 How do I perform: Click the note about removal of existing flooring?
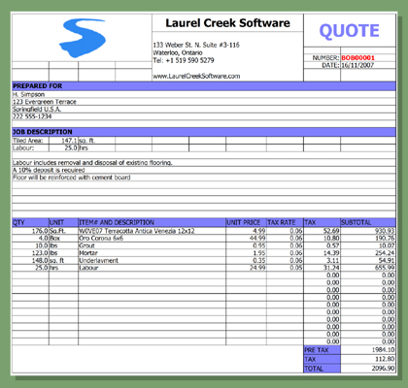pyautogui.click(x=92, y=163)
